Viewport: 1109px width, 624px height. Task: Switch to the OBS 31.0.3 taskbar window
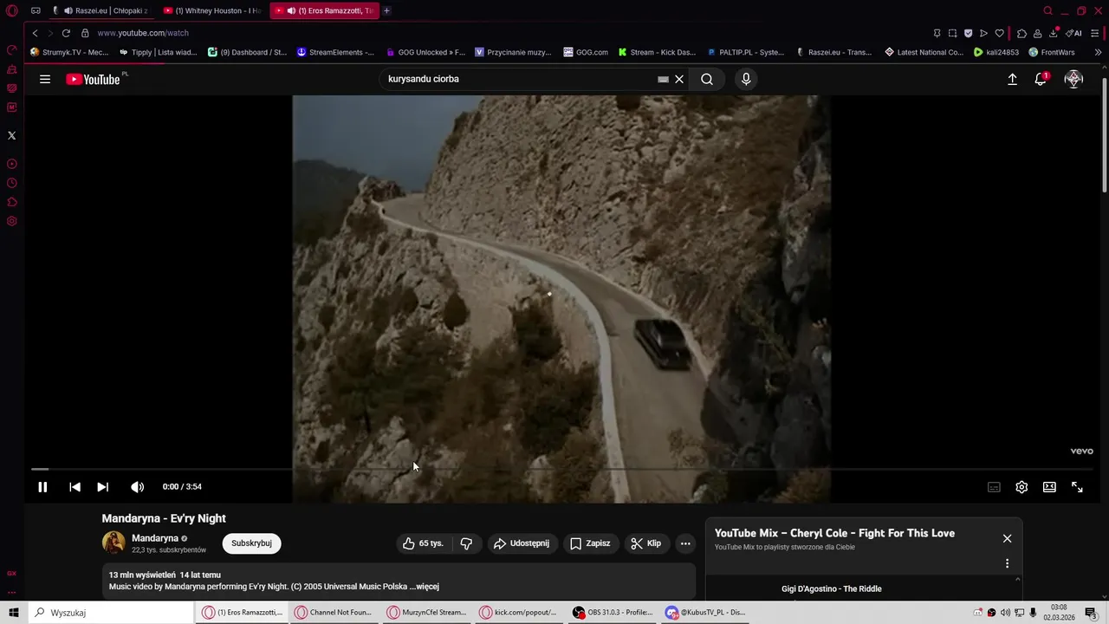coord(614,613)
